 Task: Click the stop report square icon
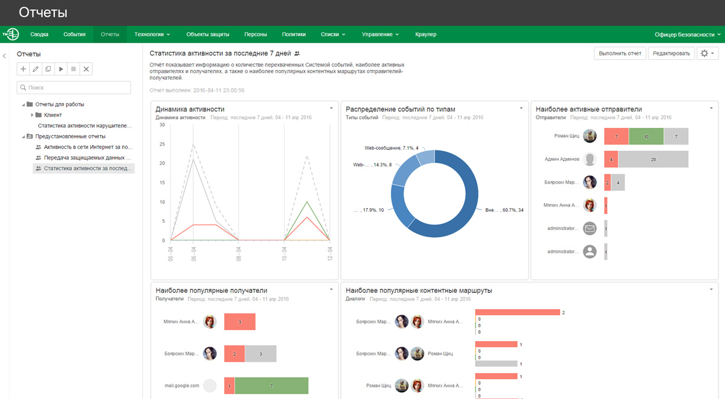click(x=74, y=69)
